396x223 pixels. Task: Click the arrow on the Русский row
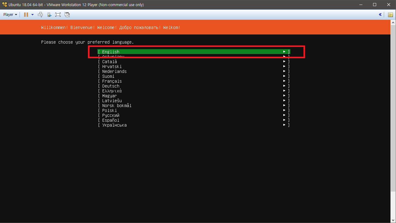pyautogui.click(x=284, y=115)
